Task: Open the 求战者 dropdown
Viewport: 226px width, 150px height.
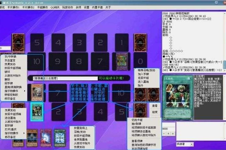Action: point(185,144)
